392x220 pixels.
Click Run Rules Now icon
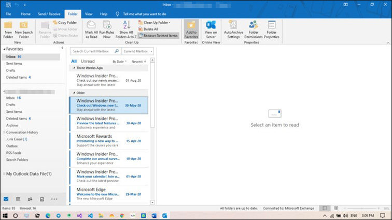coord(107,25)
